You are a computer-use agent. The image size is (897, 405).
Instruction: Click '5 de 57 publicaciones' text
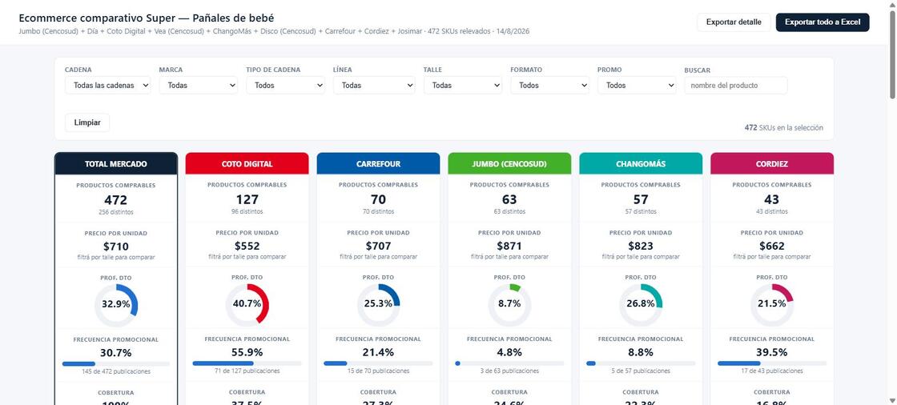pyautogui.click(x=641, y=371)
